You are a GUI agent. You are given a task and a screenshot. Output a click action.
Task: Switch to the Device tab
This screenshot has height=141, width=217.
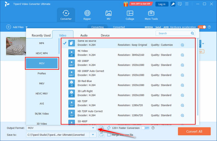coord(105,35)
